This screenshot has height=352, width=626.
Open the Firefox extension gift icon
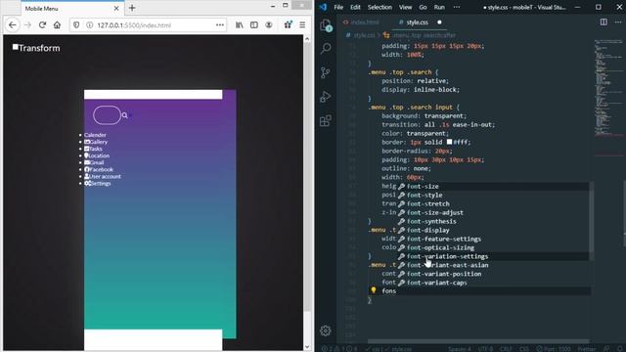(288, 25)
